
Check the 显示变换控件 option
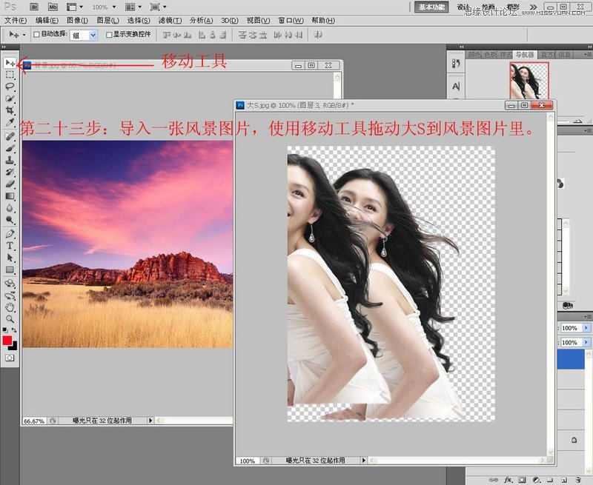click(109, 36)
